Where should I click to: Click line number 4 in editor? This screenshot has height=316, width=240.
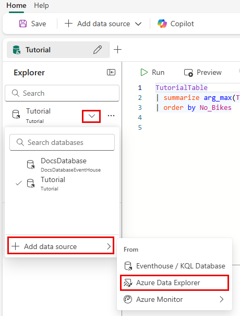140,118
